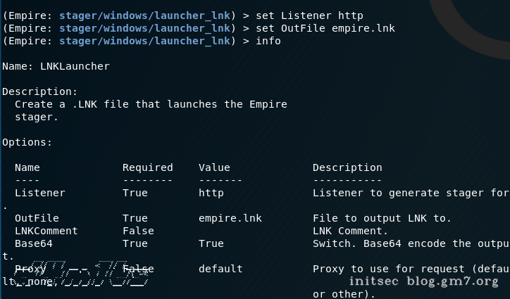Select the "Listener" option name in the table
This screenshot has height=299, width=510.
pos(39,193)
